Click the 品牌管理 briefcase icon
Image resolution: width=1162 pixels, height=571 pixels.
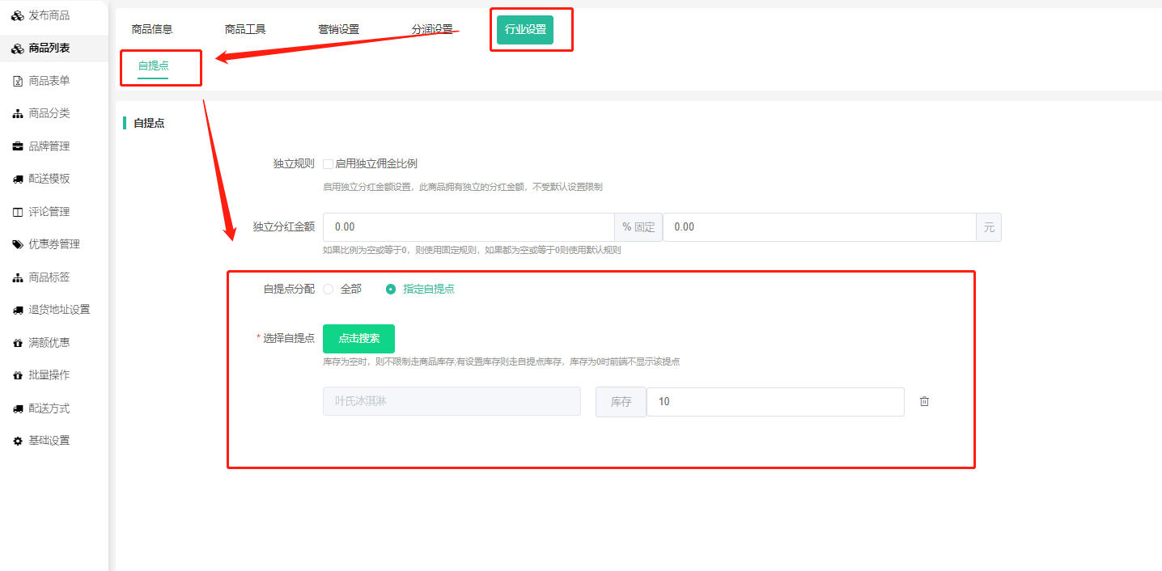click(x=17, y=146)
